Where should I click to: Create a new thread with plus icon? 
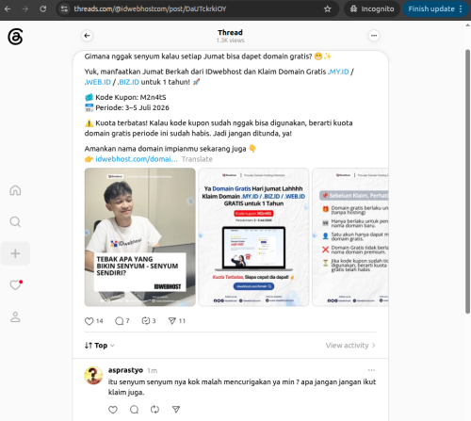15,253
